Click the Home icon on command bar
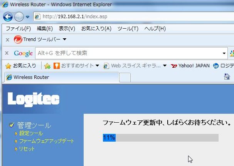This screenshot has width=234, height=166. tap(227, 77)
